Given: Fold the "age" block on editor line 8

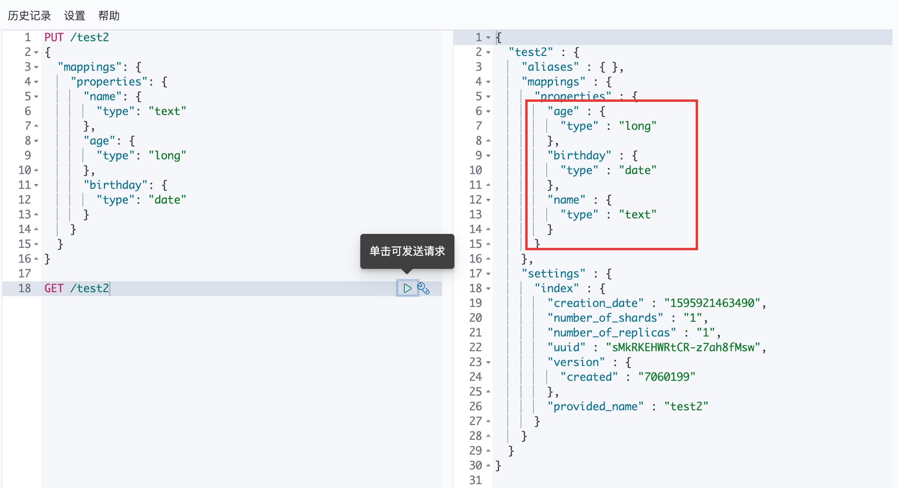Looking at the screenshot, I should click(36, 141).
